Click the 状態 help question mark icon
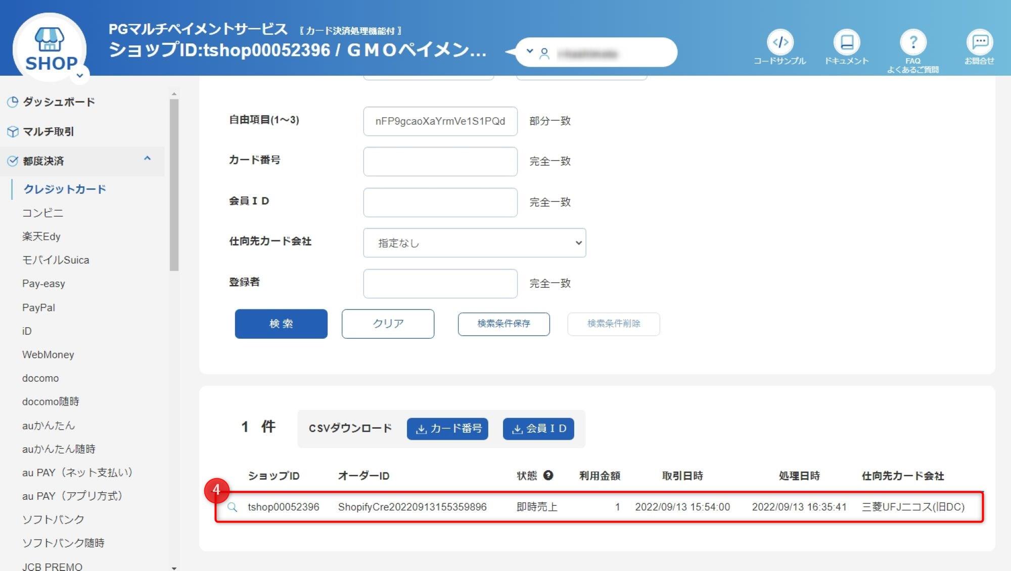The image size is (1011, 571). pos(548,475)
